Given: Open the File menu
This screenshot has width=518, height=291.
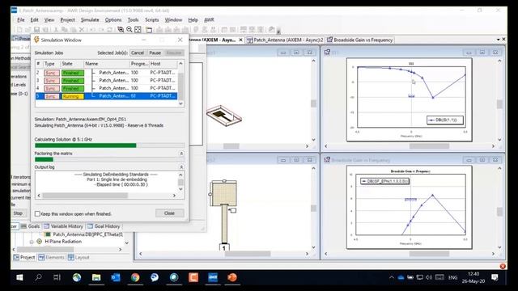Looking at the screenshot, I should (x=21, y=19).
